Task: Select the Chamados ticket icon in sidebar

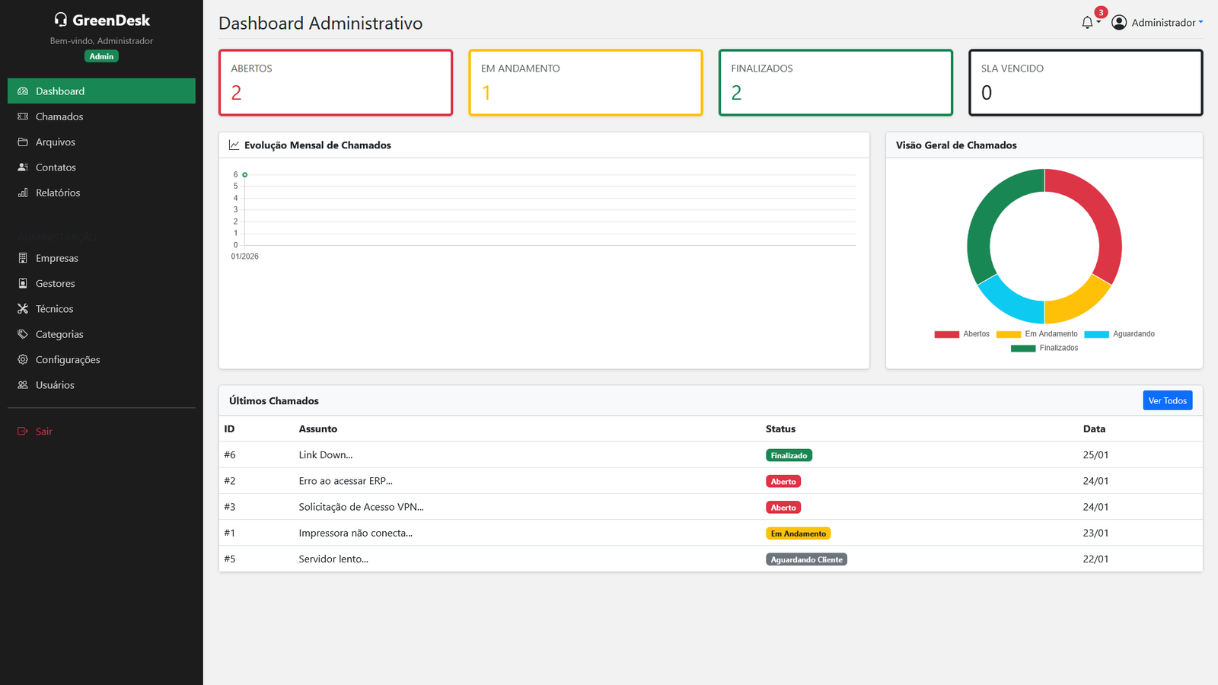Action: pyautogui.click(x=22, y=116)
